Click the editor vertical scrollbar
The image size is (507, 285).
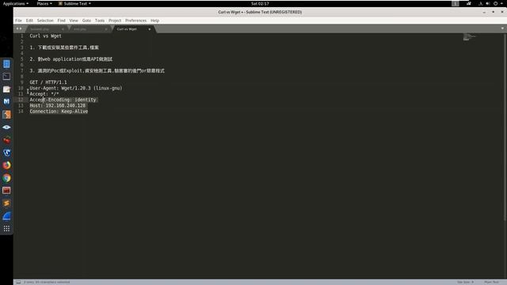pos(505,127)
